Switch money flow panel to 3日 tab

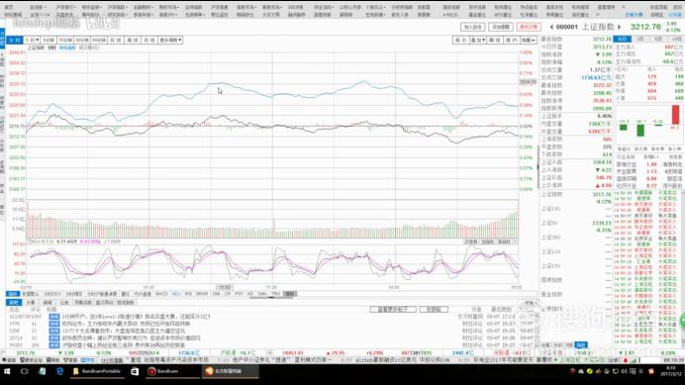pos(640,39)
